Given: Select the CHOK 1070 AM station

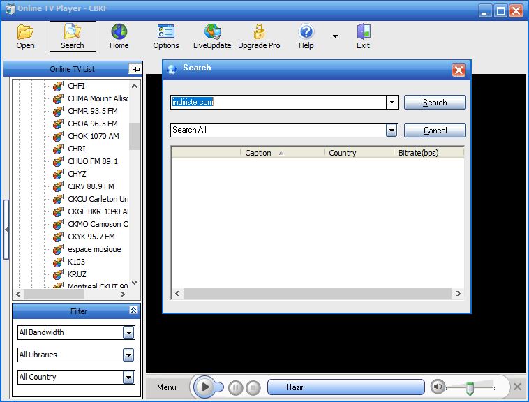Looking at the screenshot, I should pyautogui.click(x=94, y=136).
